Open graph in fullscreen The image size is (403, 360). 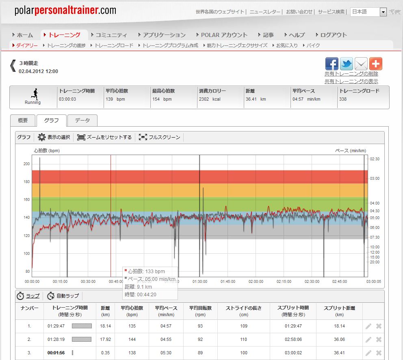pos(159,137)
